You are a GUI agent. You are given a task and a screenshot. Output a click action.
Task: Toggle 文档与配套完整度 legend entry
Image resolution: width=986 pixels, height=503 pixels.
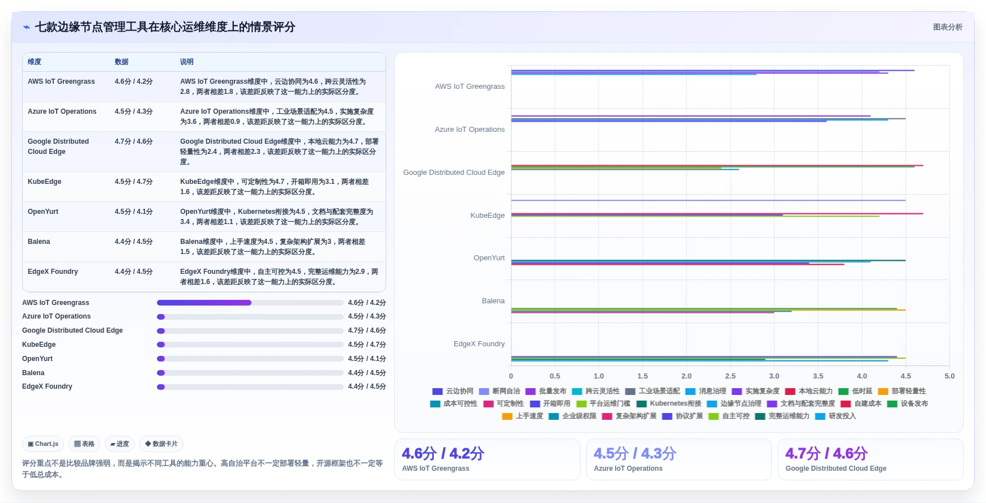[801, 403]
